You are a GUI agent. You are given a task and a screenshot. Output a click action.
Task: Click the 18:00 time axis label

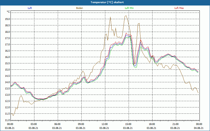151,124
